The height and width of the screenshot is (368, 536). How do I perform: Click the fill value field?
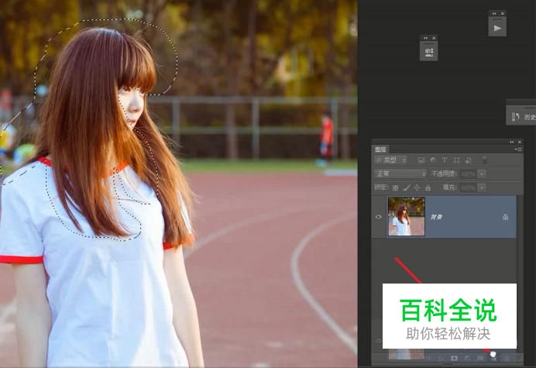[468, 187]
